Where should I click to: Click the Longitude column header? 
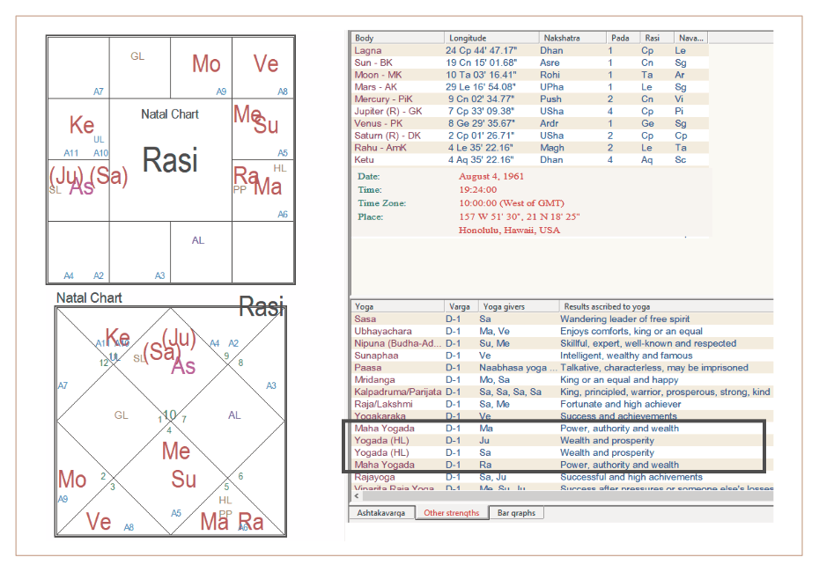pos(491,38)
